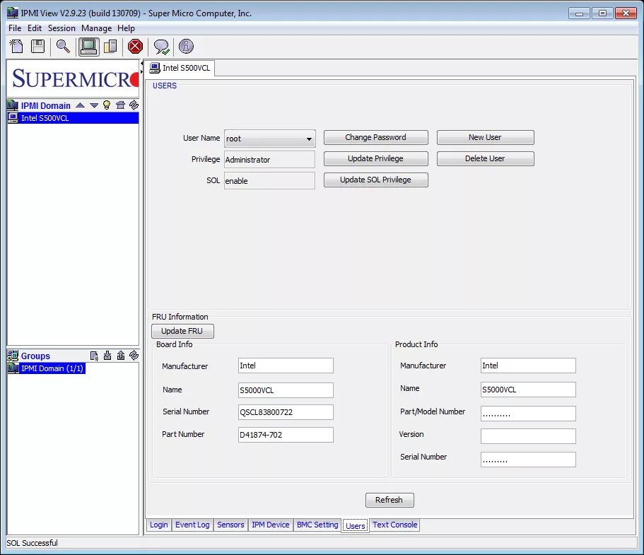Click the new group icon in Groups header
644x555 pixels.
coord(95,356)
